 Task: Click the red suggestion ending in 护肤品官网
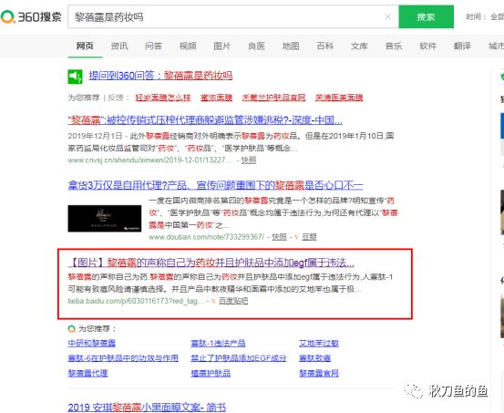[273, 98]
